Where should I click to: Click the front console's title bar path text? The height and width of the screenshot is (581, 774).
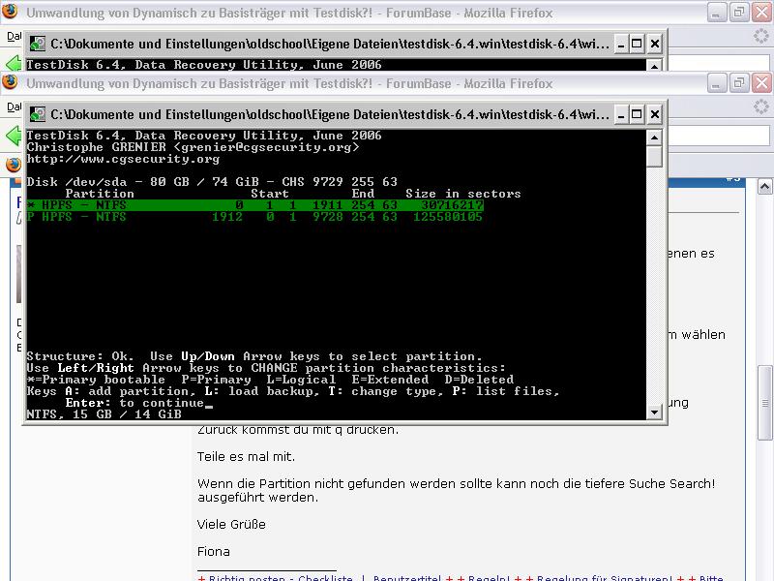[330, 114]
